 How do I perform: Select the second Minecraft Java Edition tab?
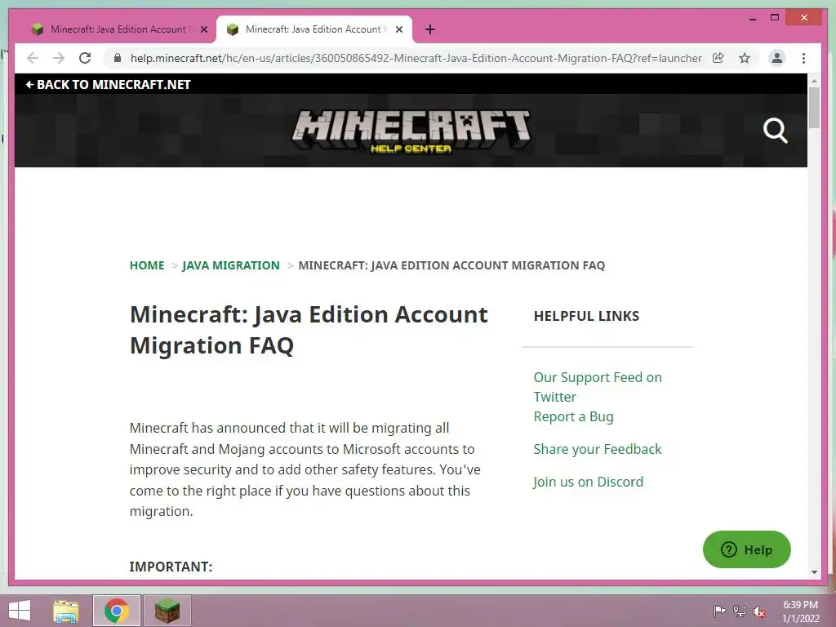click(314, 29)
